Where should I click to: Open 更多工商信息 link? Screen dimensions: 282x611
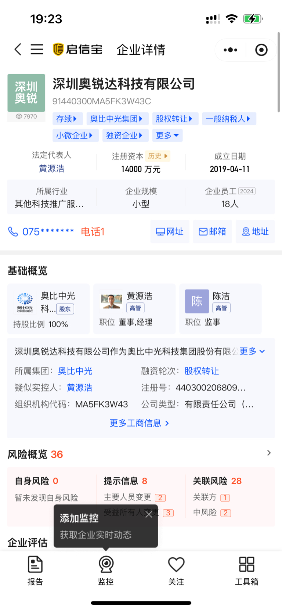point(139,423)
